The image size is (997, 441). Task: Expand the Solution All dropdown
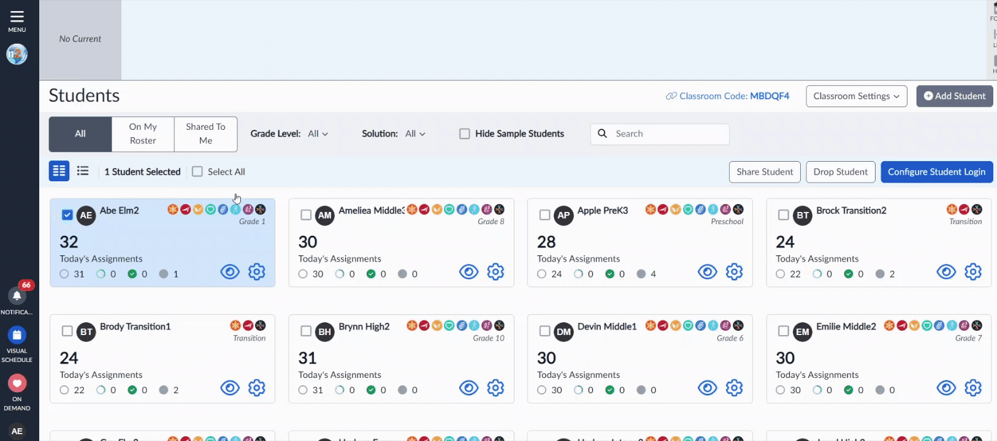click(415, 134)
